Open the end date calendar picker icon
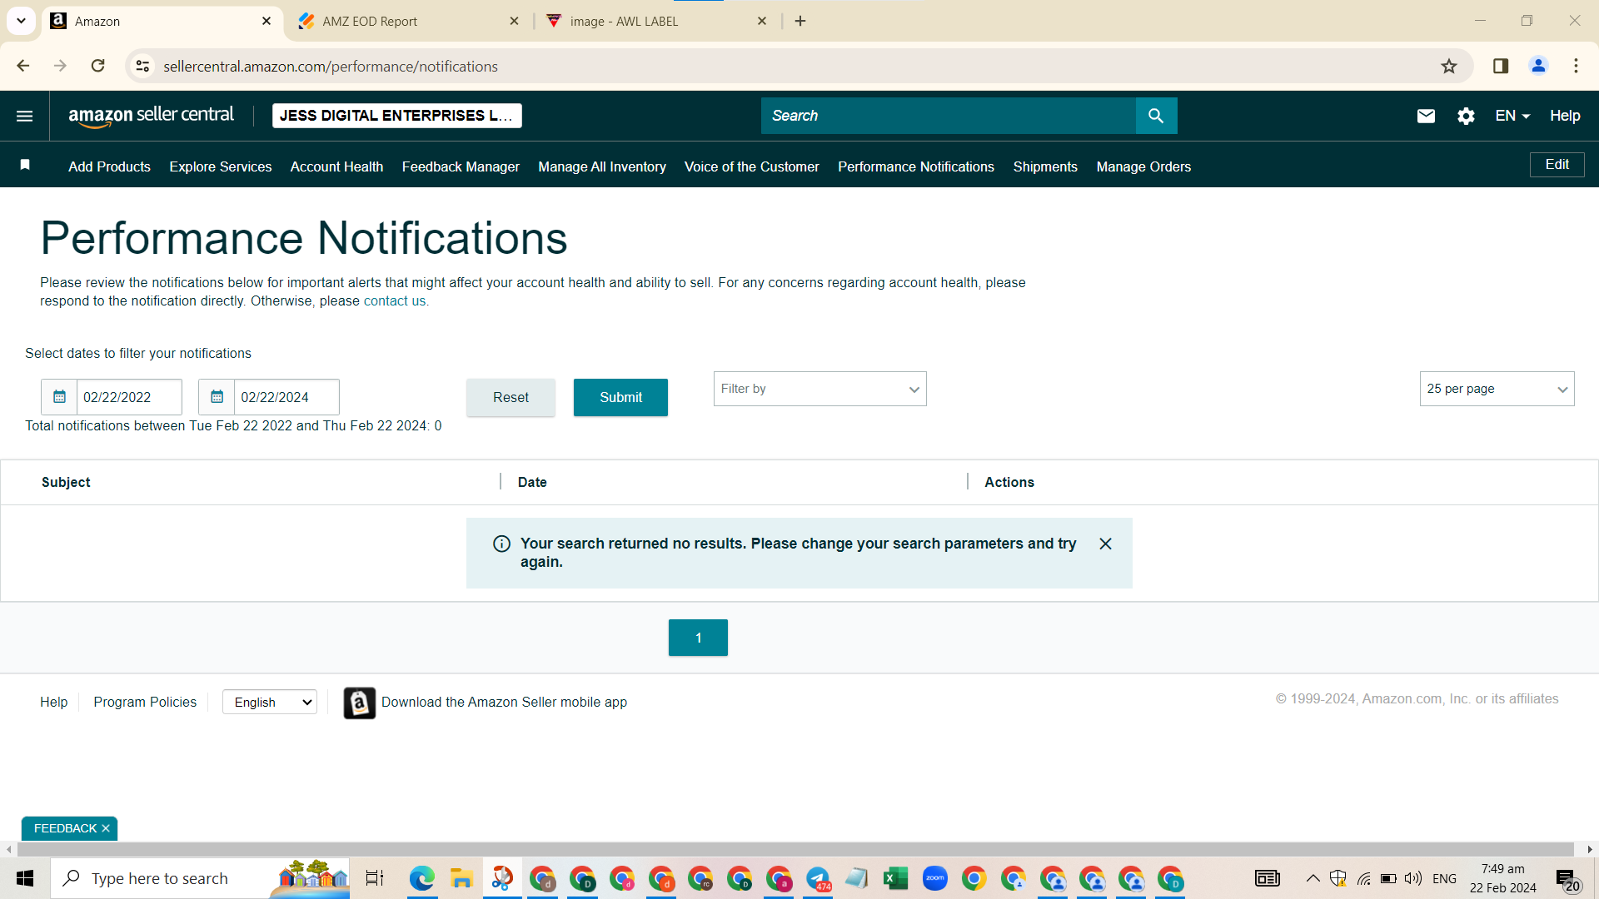 click(x=217, y=397)
